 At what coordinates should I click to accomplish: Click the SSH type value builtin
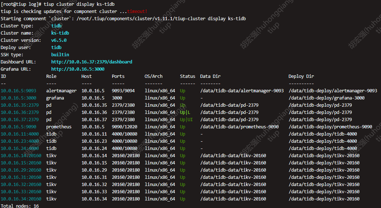point(60,54)
